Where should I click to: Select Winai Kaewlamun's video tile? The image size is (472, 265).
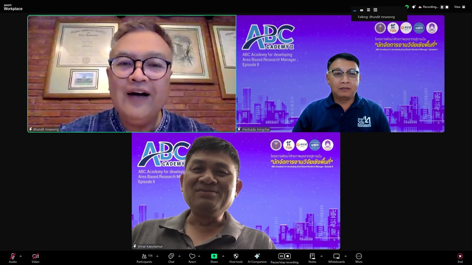(x=236, y=191)
